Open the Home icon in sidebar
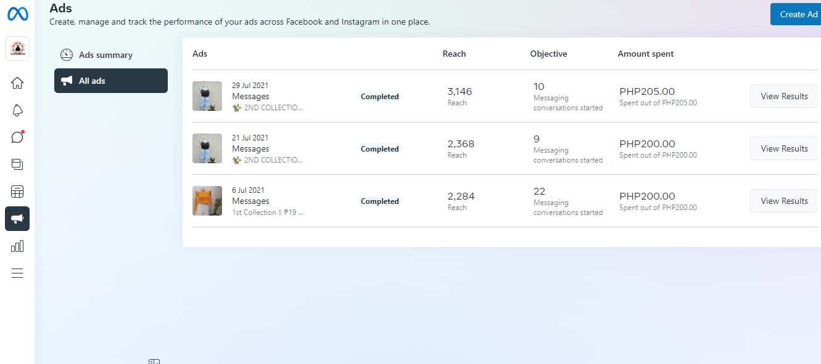The height and width of the screenshot is (364, 821). pos(17,83)
